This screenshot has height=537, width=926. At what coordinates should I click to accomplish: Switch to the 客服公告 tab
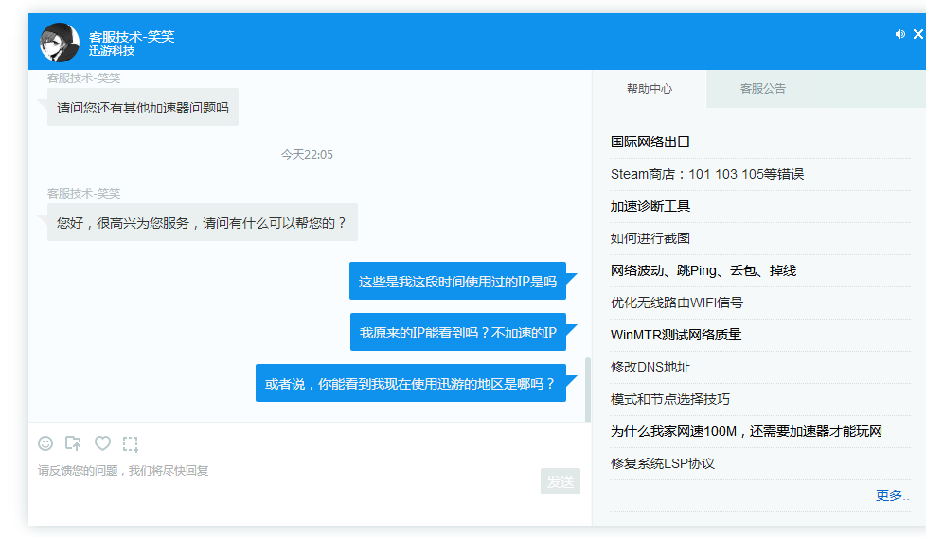pyautogui.click(x=762, y=89)
